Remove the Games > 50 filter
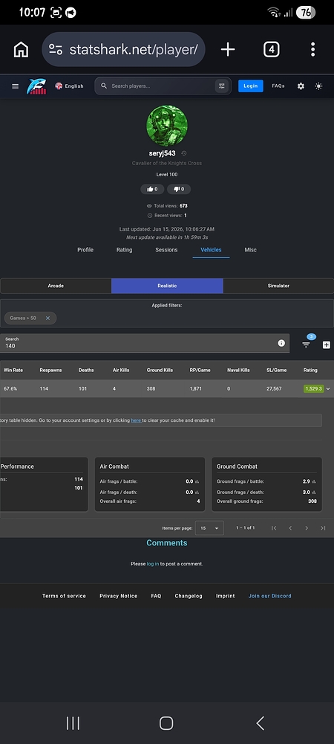 click(48, 318)
